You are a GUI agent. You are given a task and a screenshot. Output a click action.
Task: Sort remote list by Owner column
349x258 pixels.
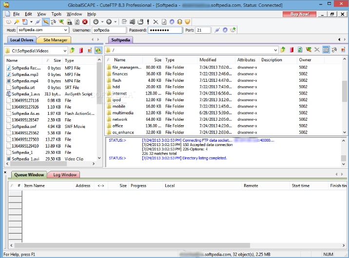(x=310, y=60)
